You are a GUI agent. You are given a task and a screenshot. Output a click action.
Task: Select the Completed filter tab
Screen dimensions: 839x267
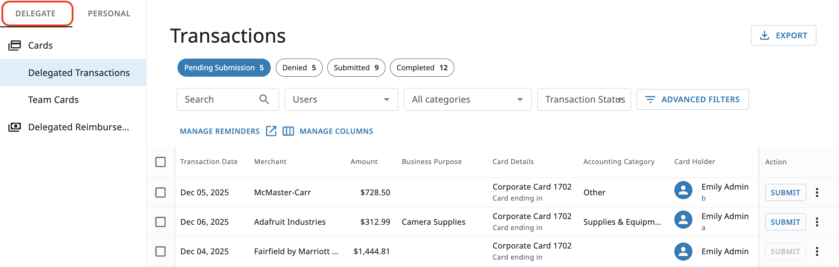tap(422, 67)
